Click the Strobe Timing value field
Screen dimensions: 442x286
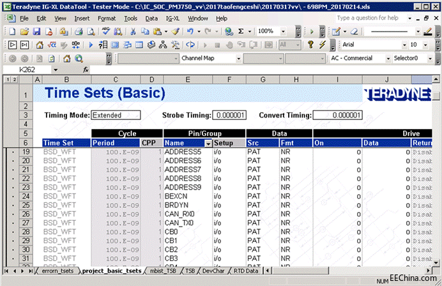229,116
